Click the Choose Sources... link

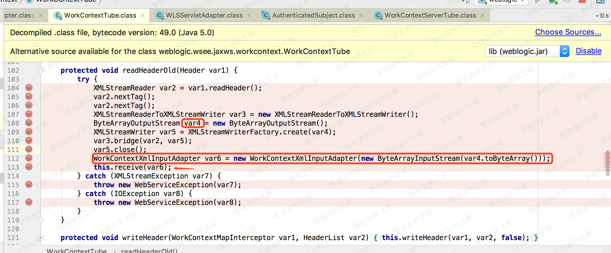(x=568, y=32)
